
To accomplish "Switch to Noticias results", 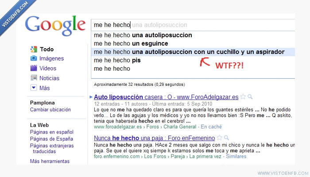I will (x=50, y=78).
